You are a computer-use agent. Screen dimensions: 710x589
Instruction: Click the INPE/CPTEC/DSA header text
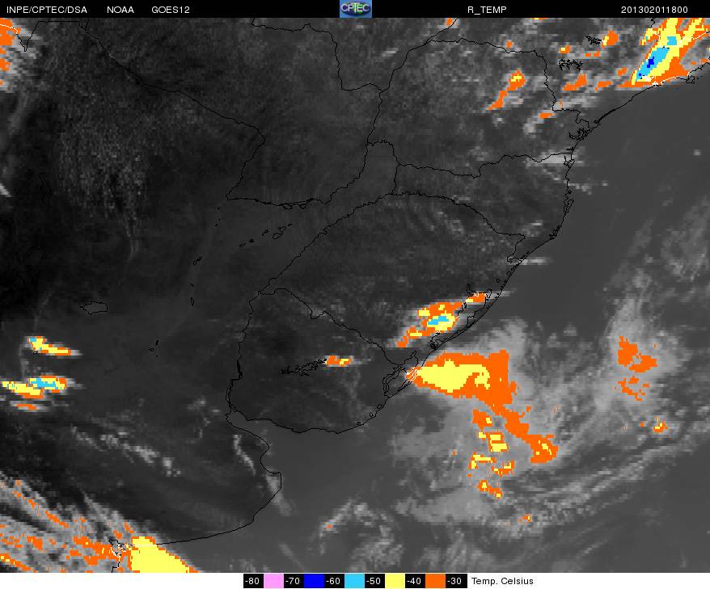click(47, 10)
